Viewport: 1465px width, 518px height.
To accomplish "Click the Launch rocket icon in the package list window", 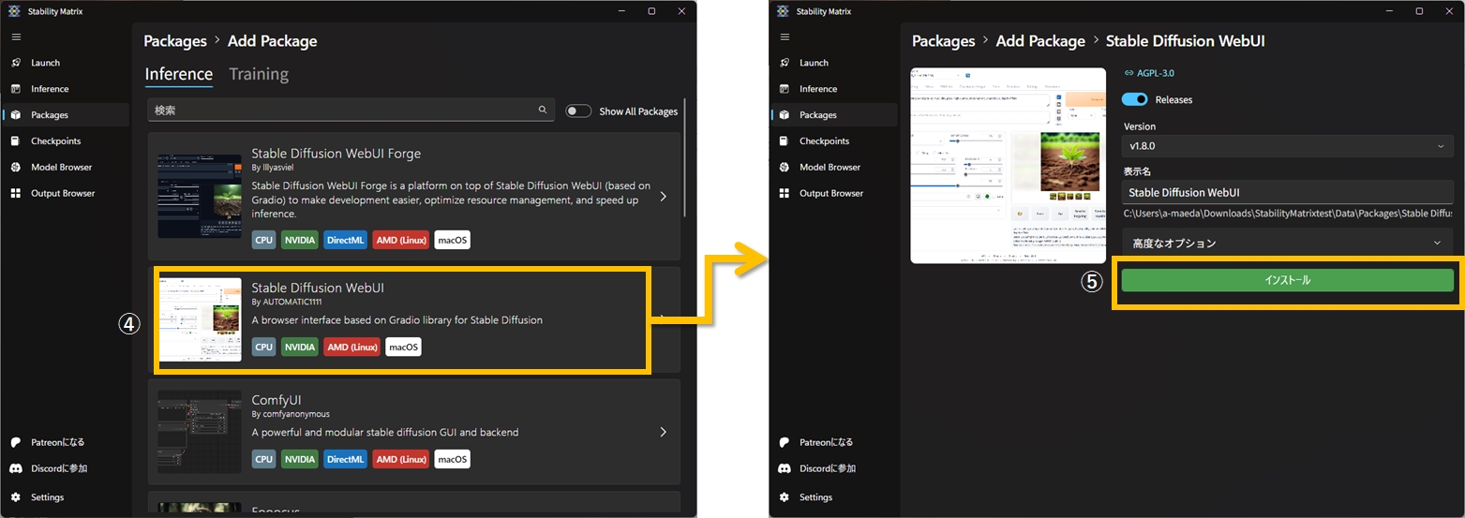I will coord(16,63).
